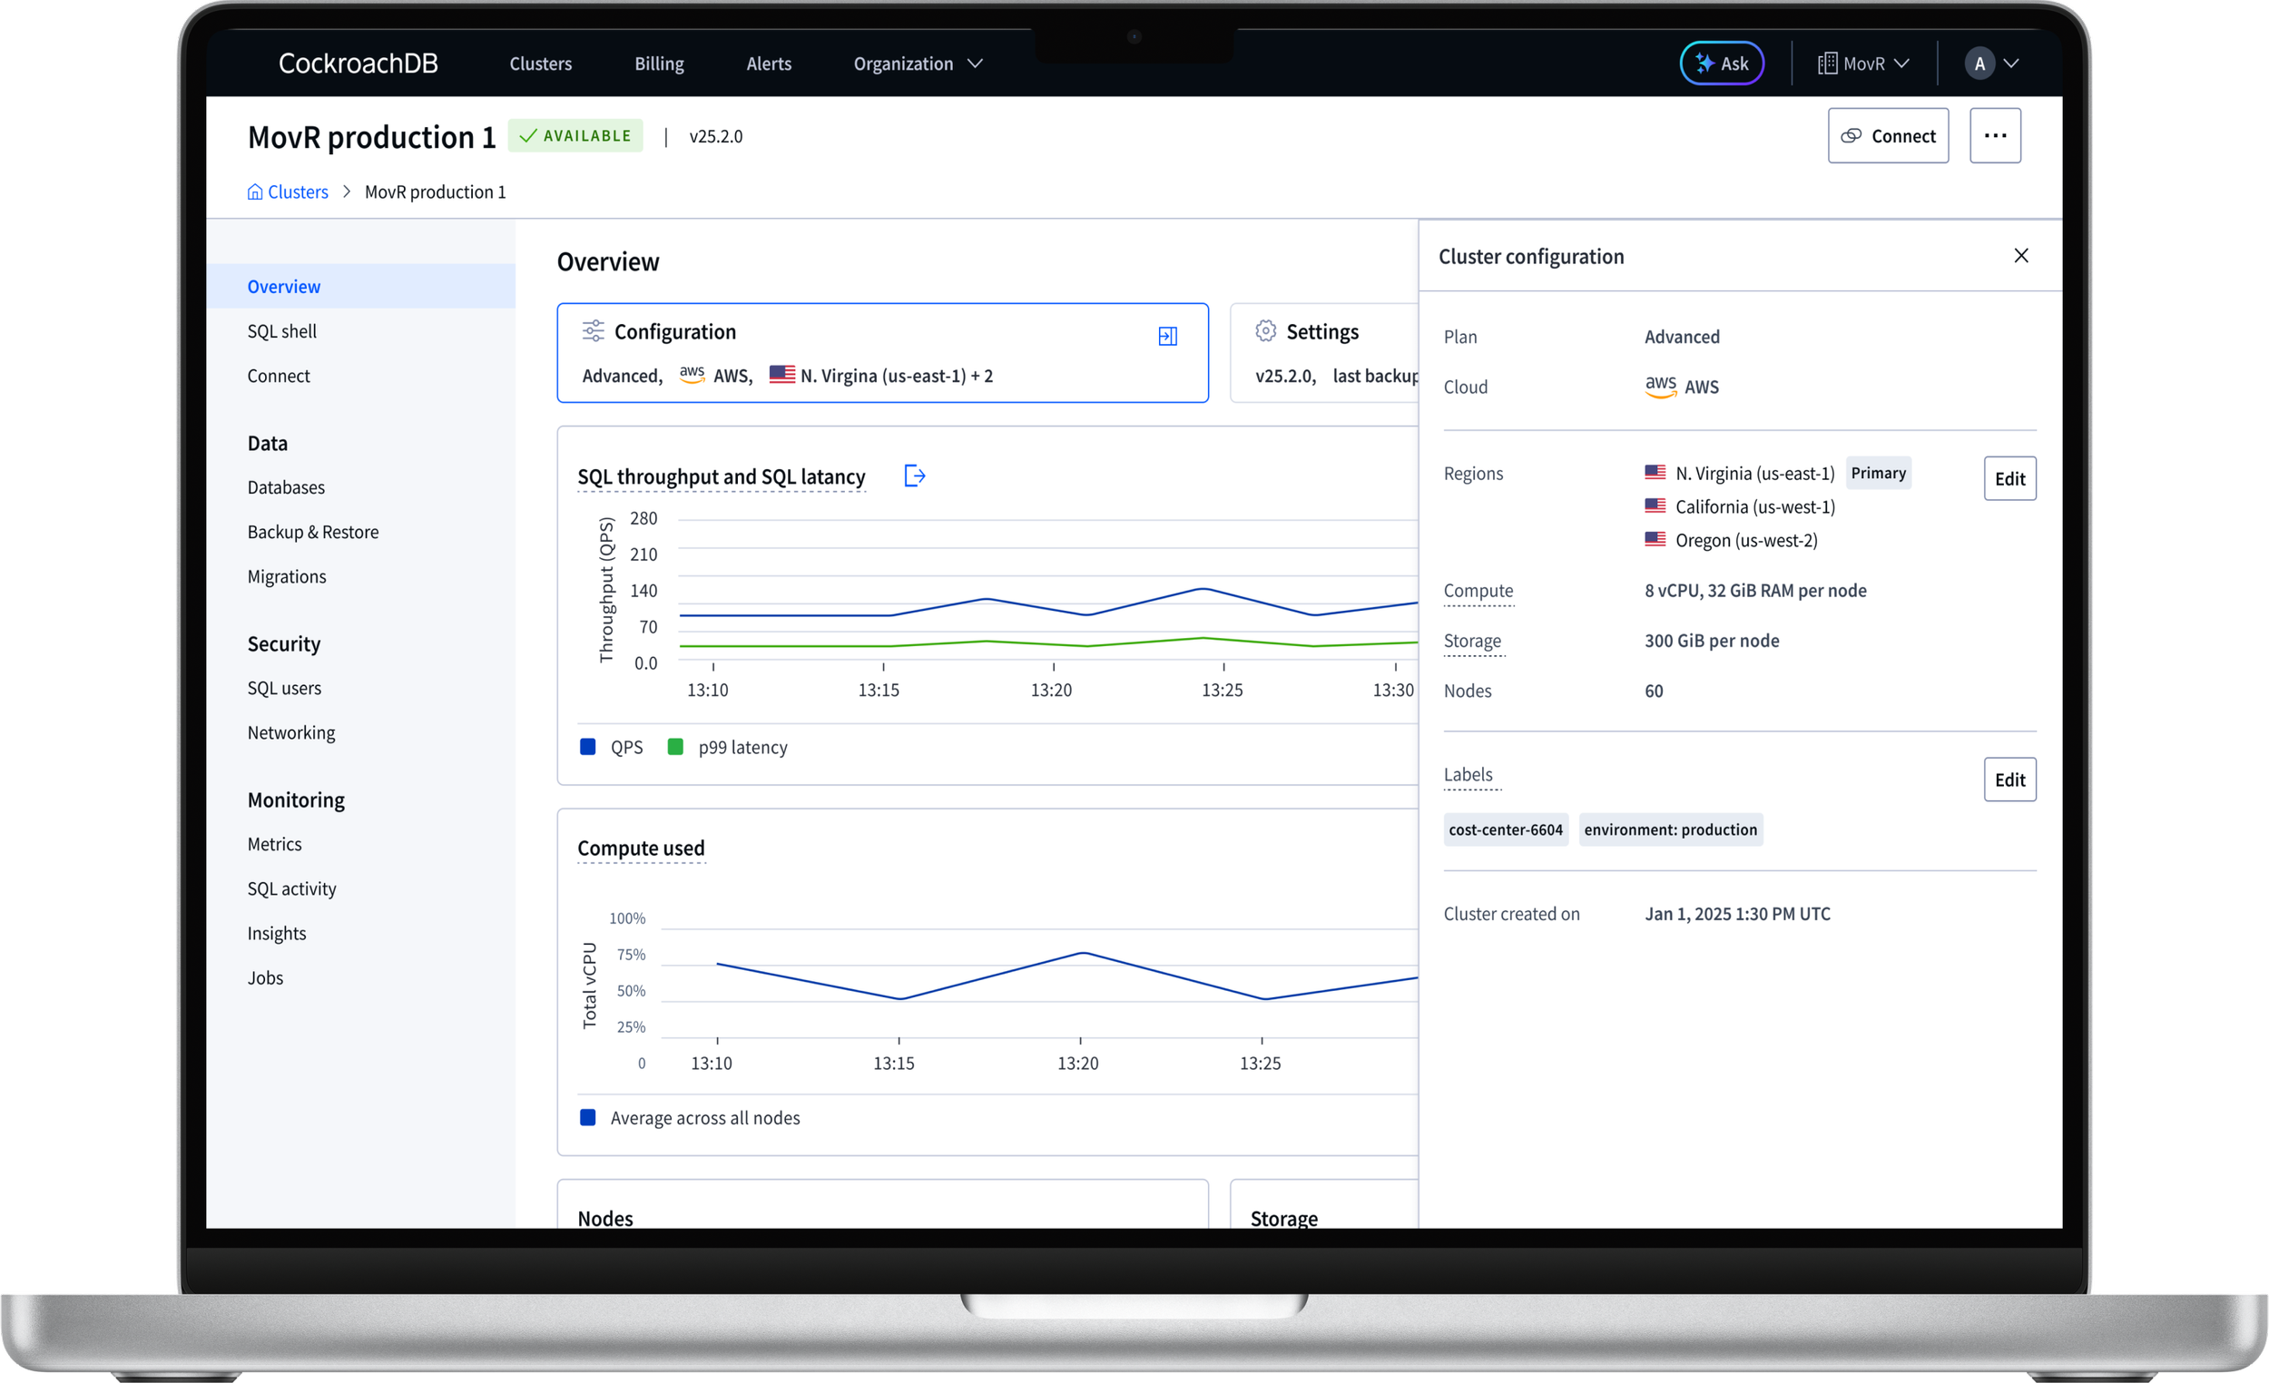The height and width of the screenshot is (1383, 2269).
Task: Click the Configuration sliders icon
Action: (593, 330)
